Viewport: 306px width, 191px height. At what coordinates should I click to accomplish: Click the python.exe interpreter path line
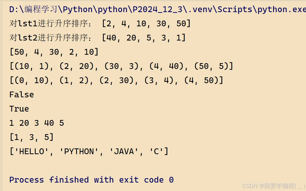tap(158, 9)
